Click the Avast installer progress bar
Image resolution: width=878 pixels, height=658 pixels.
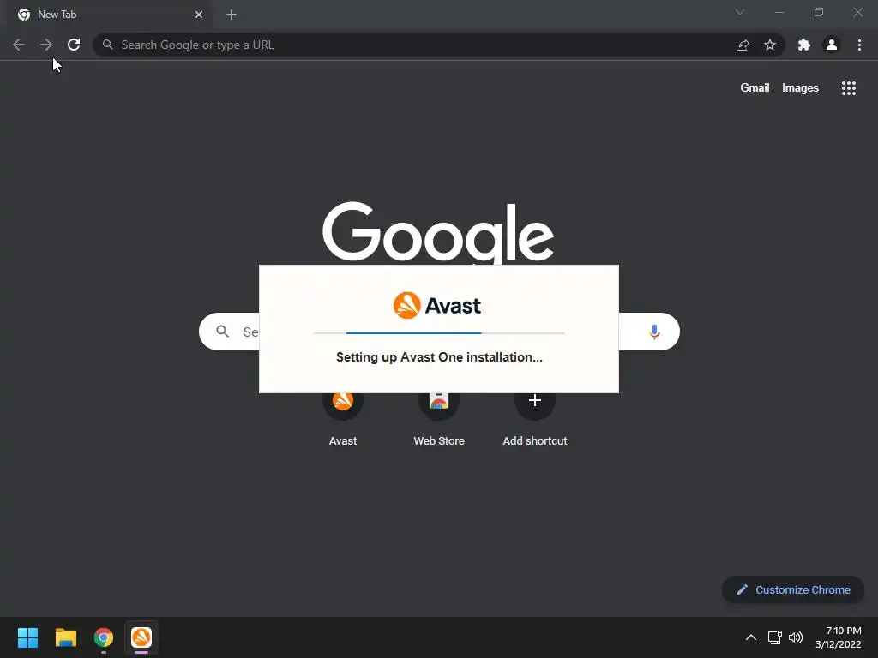coord(439,333)
